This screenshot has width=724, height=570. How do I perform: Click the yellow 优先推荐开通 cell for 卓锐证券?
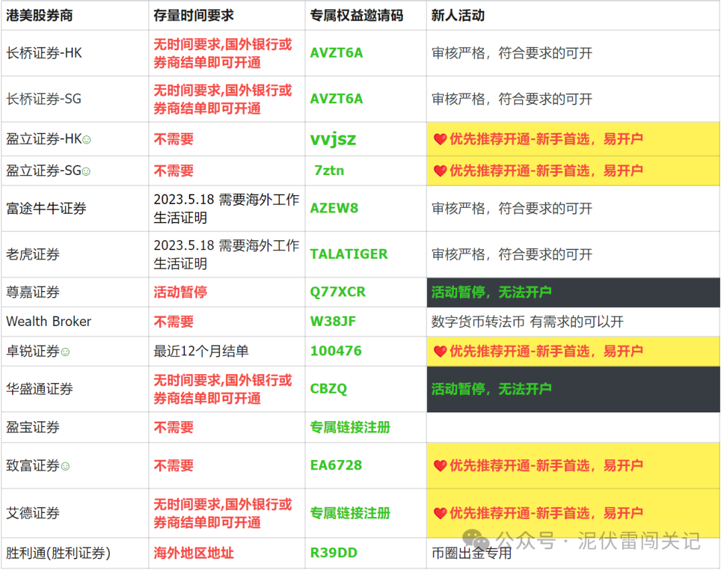click(570, 351)
